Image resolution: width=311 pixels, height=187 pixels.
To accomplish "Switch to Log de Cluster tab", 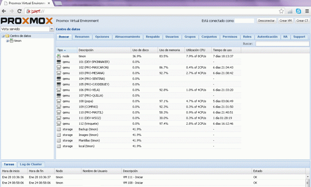I will 31,164.
